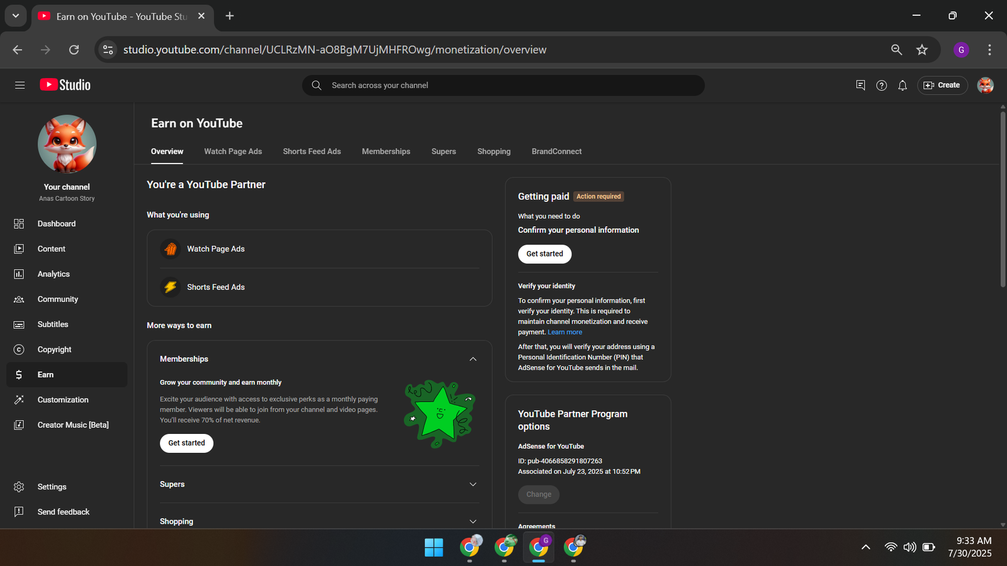Switch to the Supers tab
1007x566 pixels.
pos(444,152)
